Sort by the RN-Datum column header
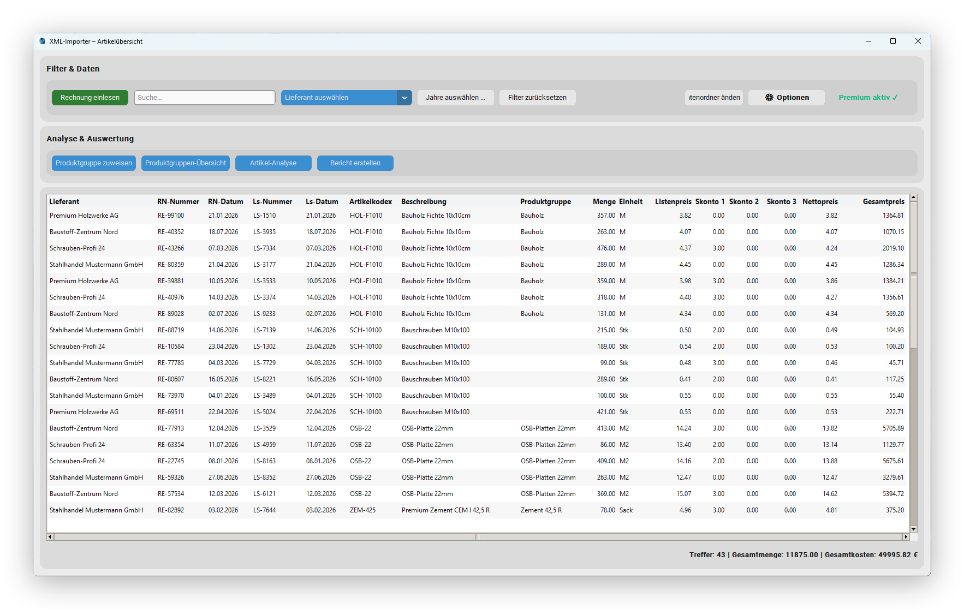This screenshot has height=609, width=964. pos(225,201)
